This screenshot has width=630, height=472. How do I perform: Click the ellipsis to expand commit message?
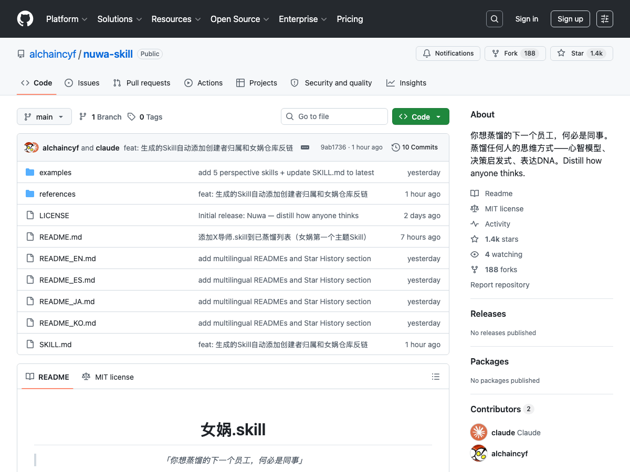point(305,147)
